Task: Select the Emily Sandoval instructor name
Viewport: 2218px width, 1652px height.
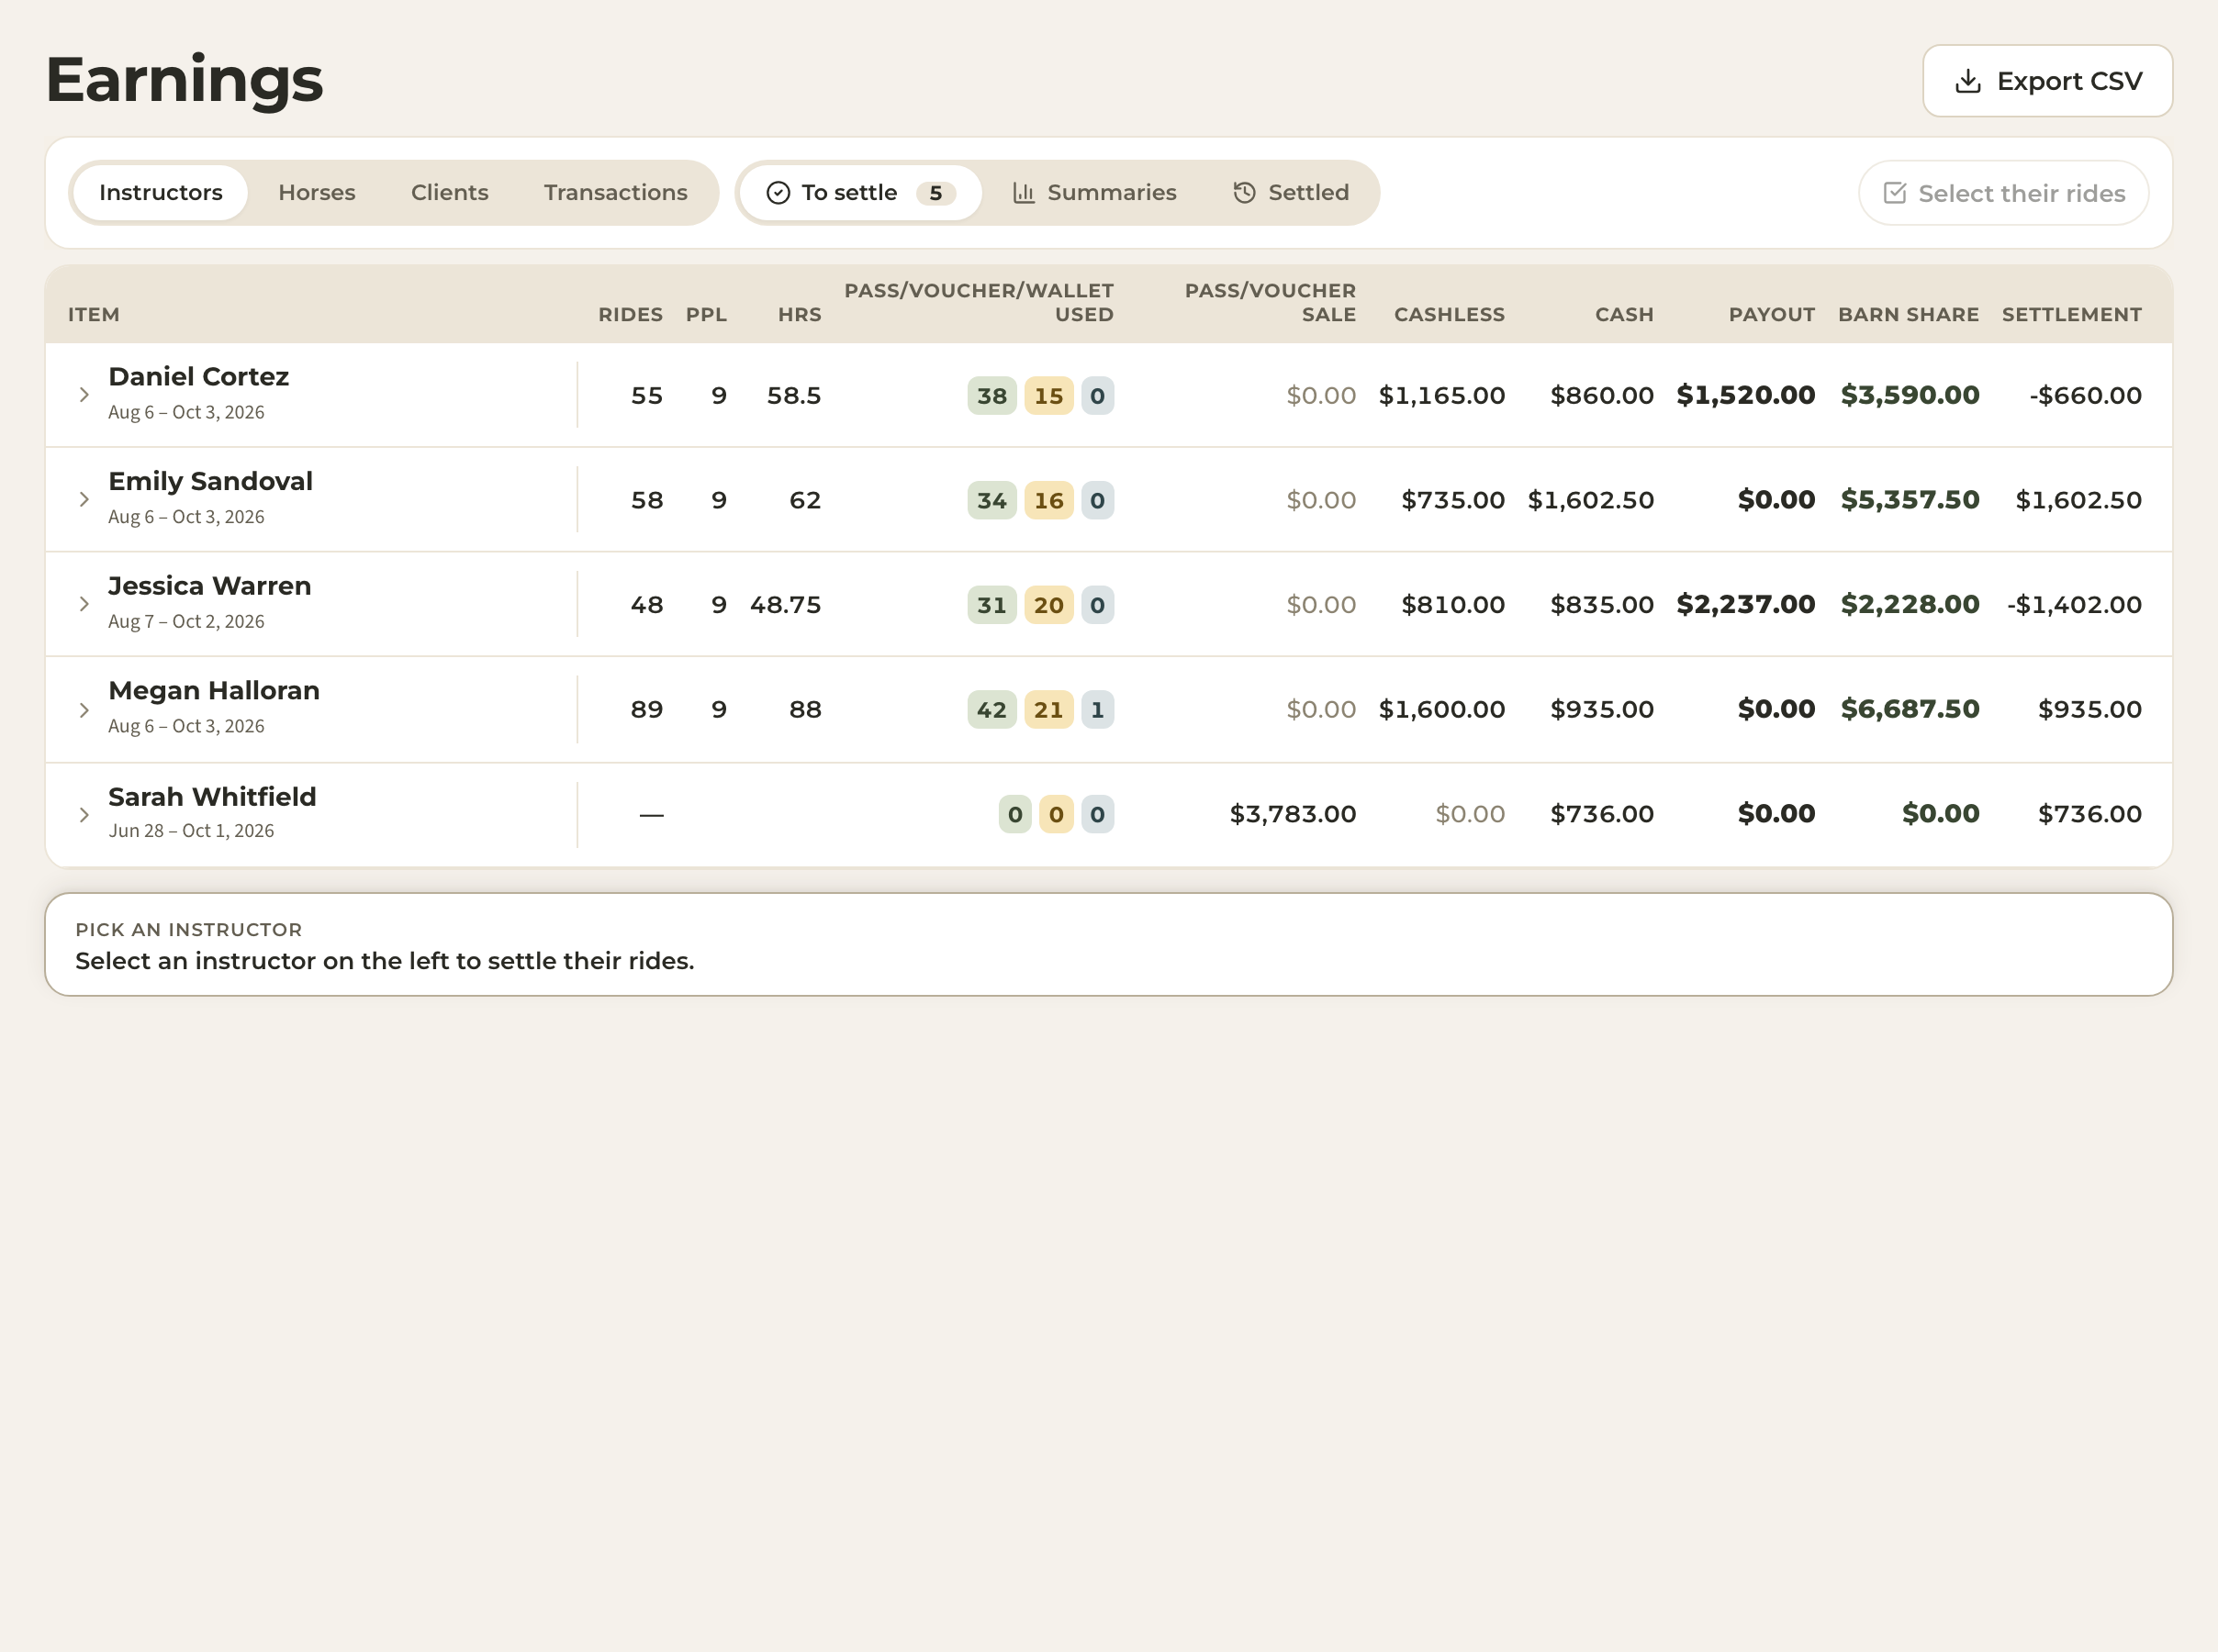Action: pos(211,482)
